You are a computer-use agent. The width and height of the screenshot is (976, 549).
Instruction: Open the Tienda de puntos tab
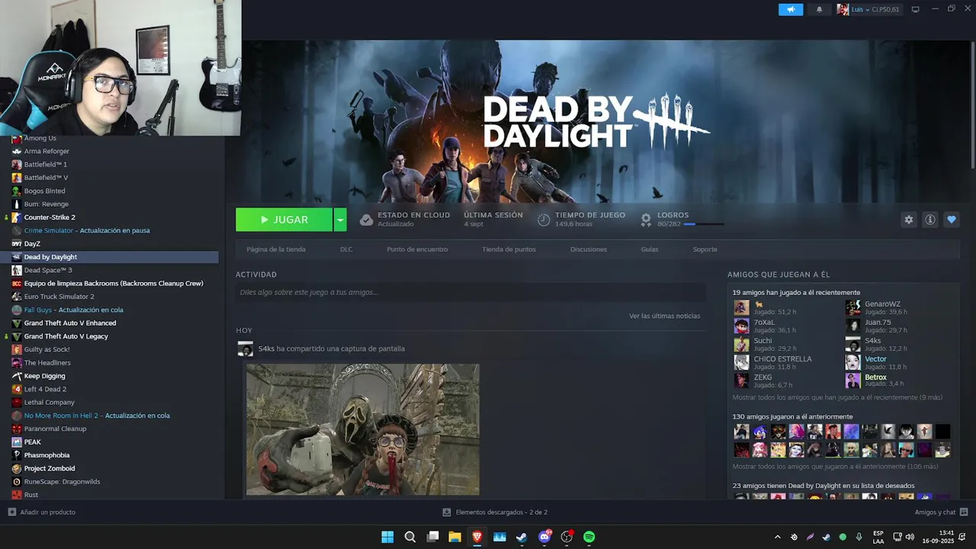pos(509,249)
